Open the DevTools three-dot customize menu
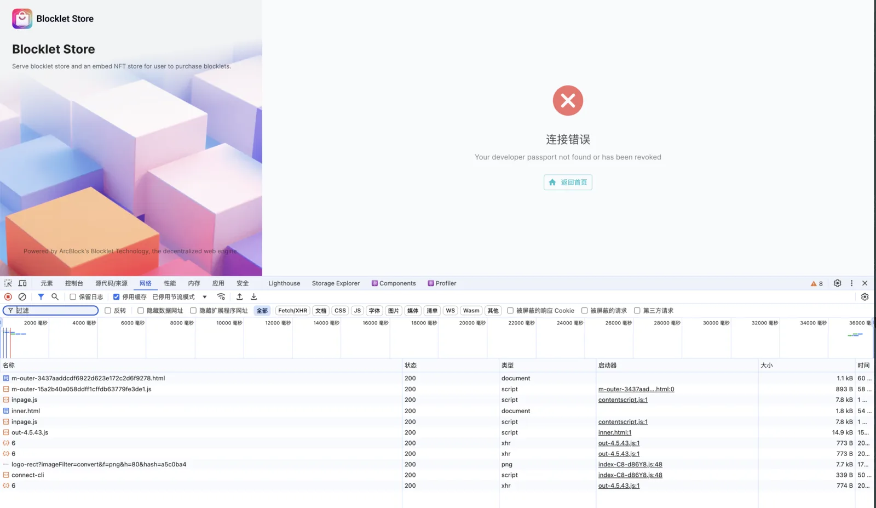This screenshot has width=876, height=508. 851,283
